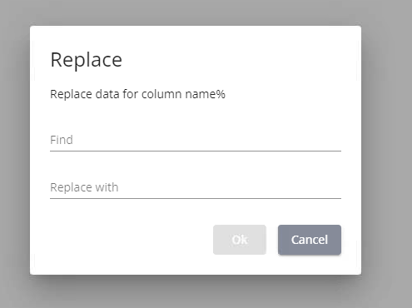
Task: Click the 'name%' text in the description
Action: (x=206, y=94)
